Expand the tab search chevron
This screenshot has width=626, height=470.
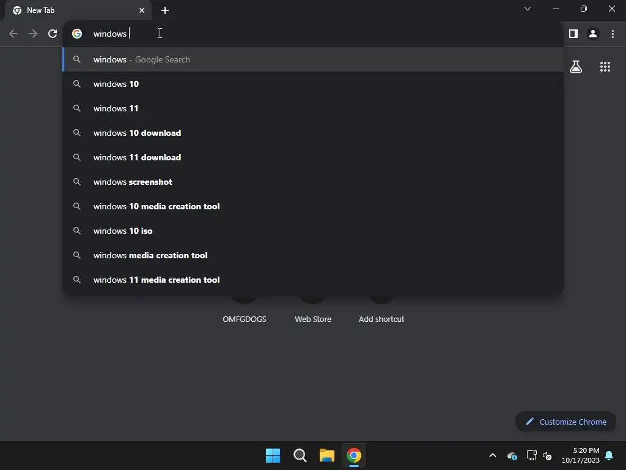(x=528, y=9)
